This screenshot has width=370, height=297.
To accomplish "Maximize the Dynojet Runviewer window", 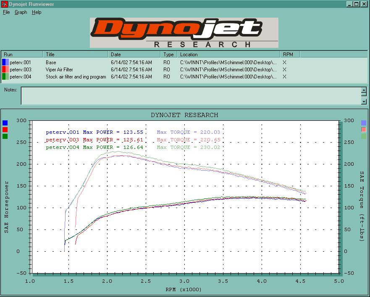I will (x=356, y=4).
